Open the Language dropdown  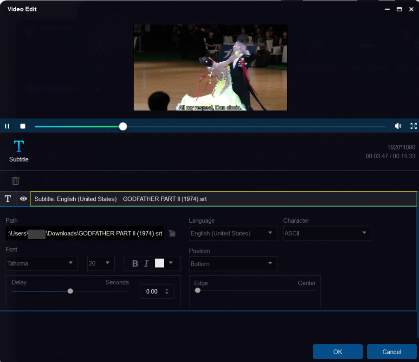click(233, 233)
